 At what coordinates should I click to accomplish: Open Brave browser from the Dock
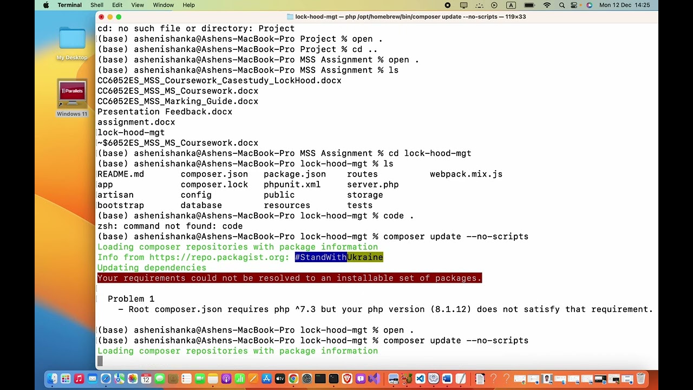[347, 379]
